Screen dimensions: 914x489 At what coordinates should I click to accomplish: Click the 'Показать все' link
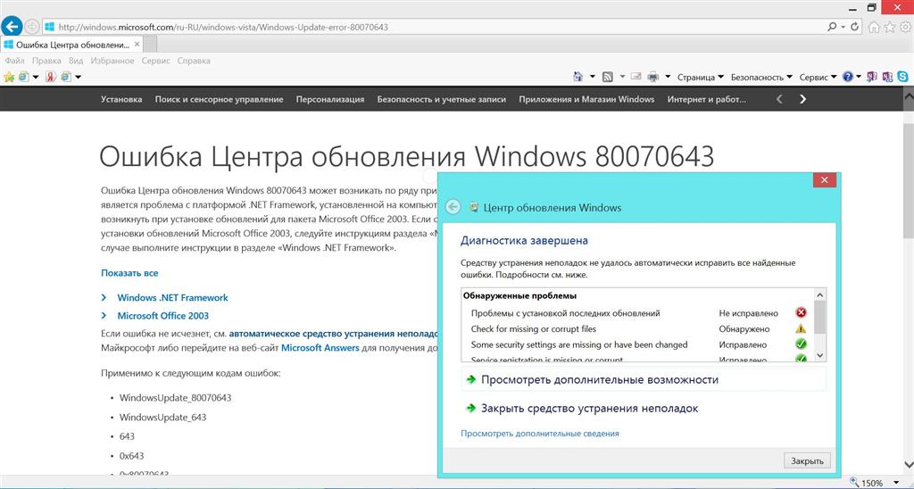click(x=129, y=273)
